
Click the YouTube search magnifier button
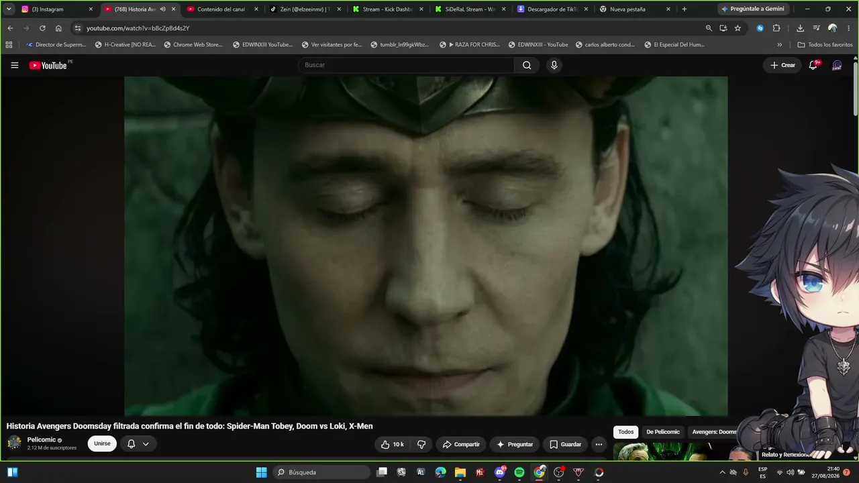point(527,65)
